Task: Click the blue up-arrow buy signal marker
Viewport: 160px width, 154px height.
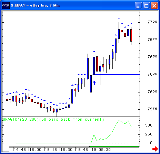Action: tap(94, 83)
